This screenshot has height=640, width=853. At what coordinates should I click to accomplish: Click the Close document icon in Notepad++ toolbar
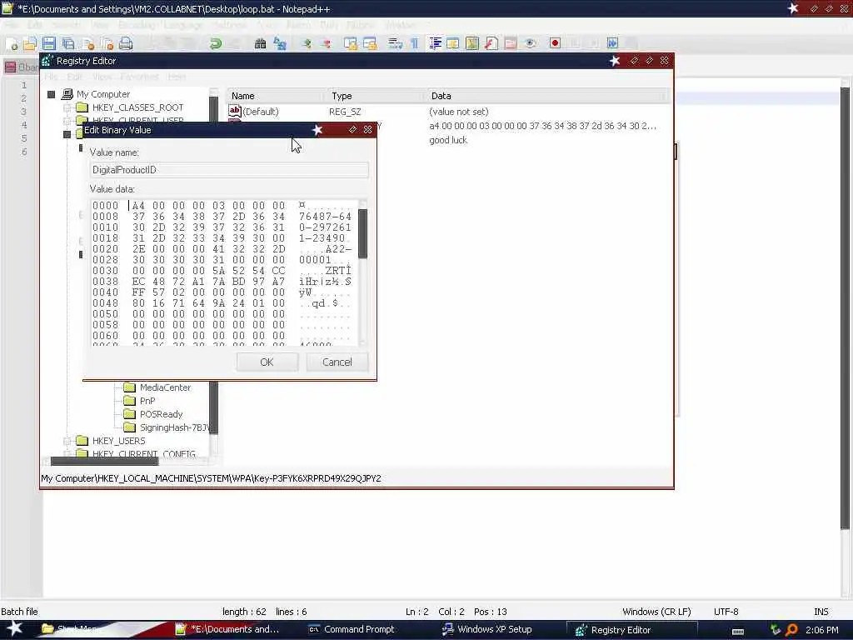coord(88,43)
